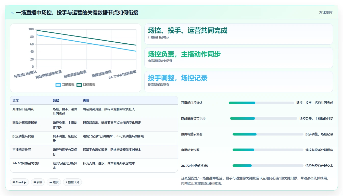This screenshot has width=343, height=196.
Task: Click the 维度 table column header
Action: 16,101
